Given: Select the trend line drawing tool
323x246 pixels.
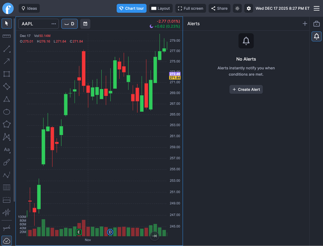Looking at the screenshot, I should pyautogui.click(x=7, y=48).
